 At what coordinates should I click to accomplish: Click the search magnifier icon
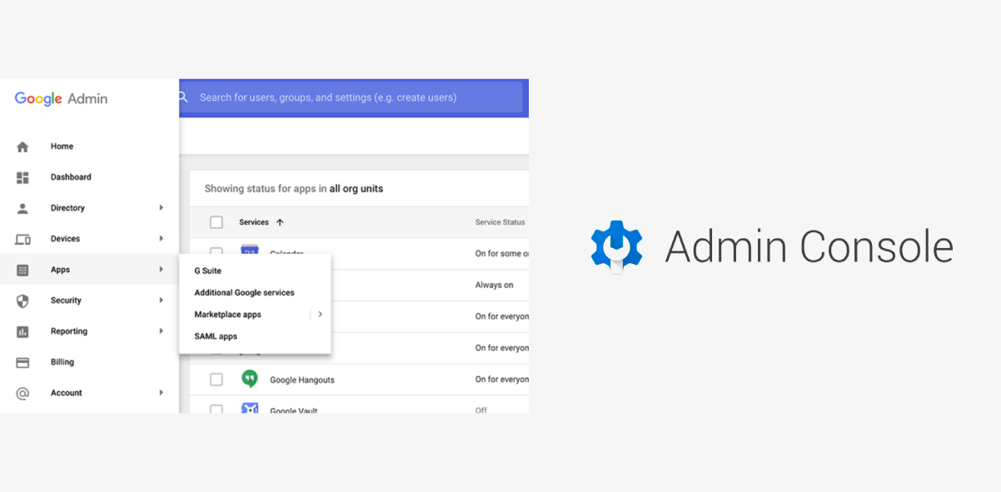(183, 97)
